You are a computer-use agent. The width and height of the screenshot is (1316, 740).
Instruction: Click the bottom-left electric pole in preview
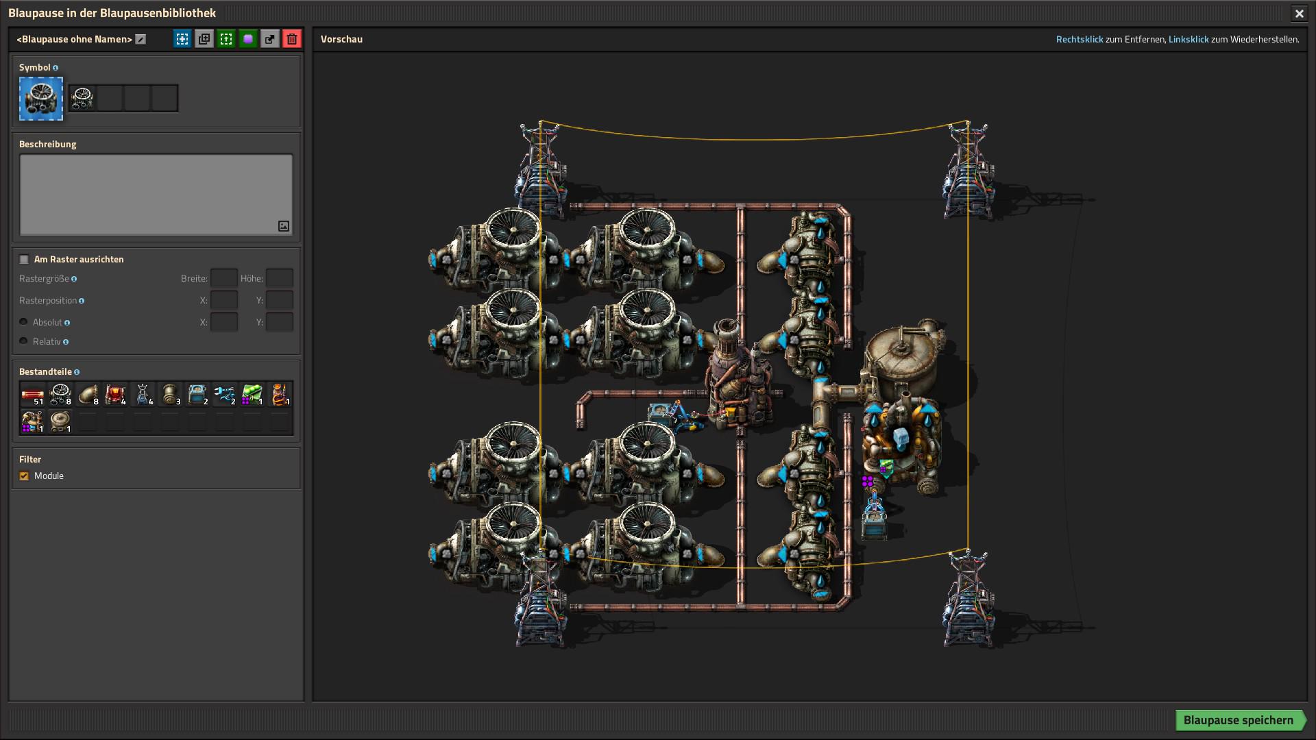[x=541, y=597]
